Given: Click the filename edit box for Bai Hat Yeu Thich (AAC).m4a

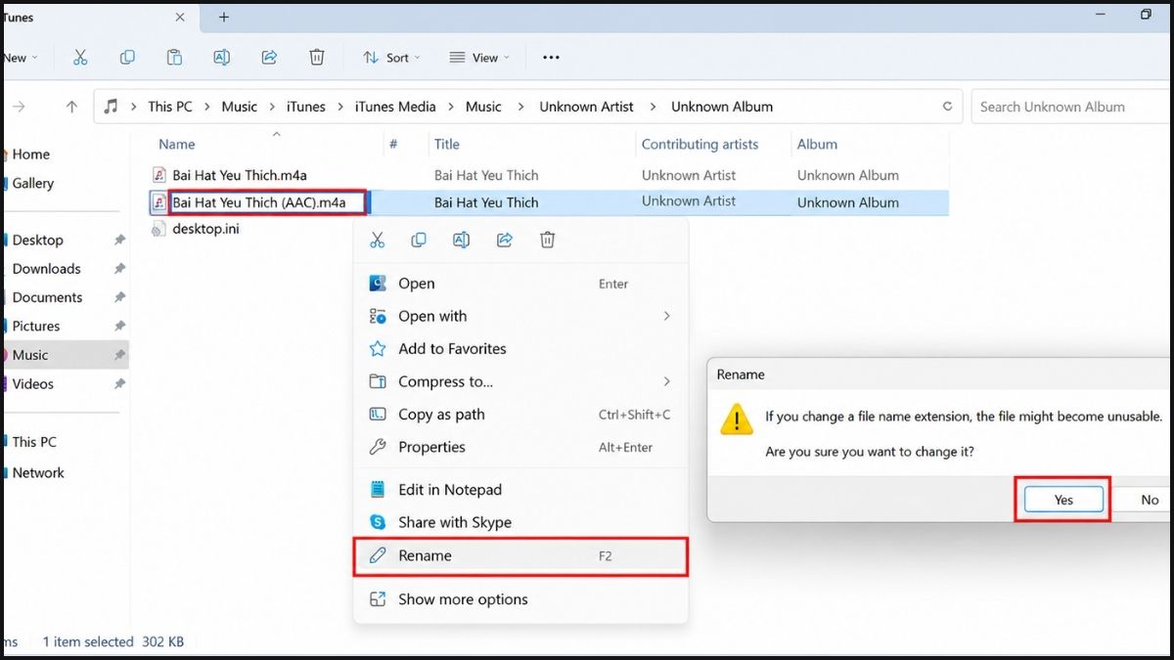Looking at the screenshot, I should pyautogui.click(x=267, y=203).
